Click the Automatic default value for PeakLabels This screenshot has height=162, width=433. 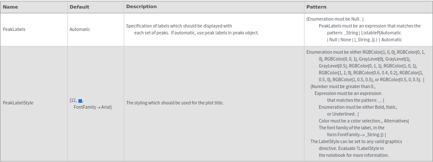click(80, 29)
